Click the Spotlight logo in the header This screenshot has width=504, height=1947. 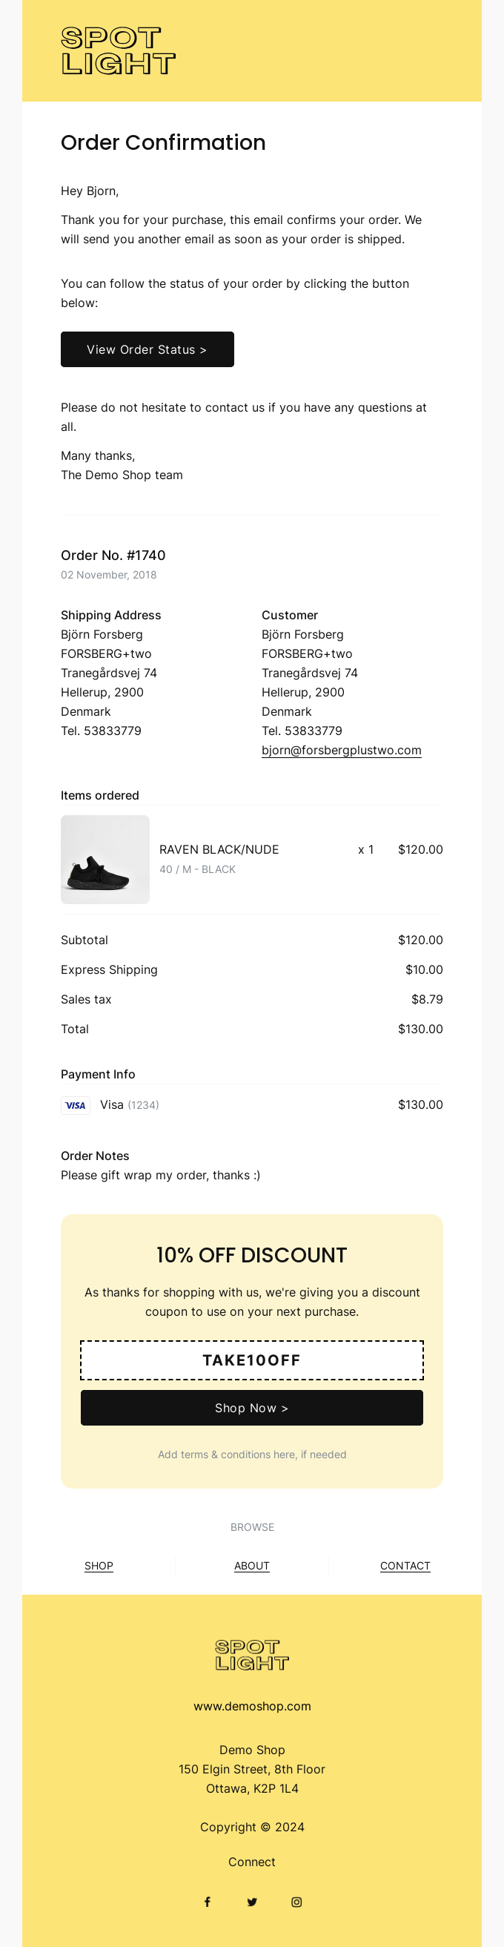(x=118, y=50)
